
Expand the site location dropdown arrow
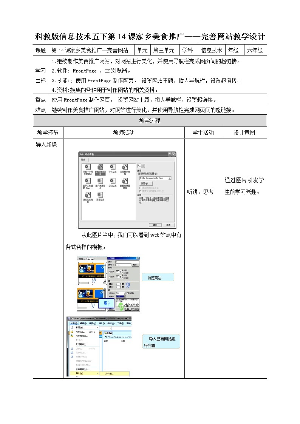click(170, 178)
